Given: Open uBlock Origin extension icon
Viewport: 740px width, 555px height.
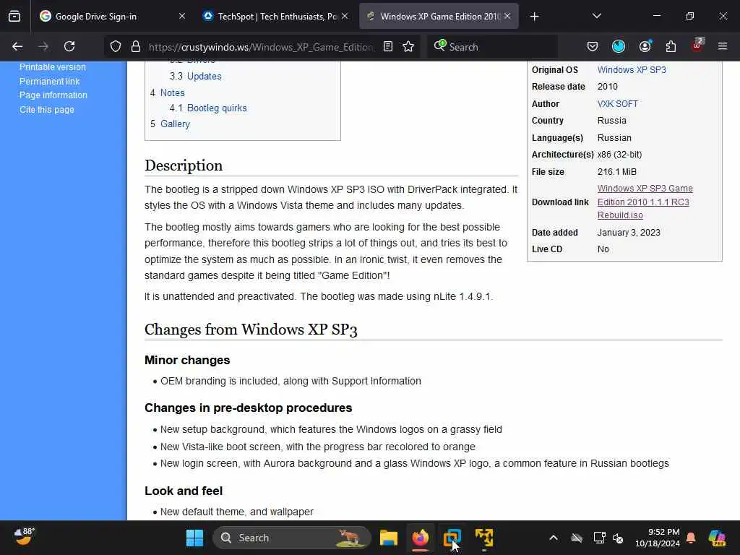Looking at the screenshot, I should (697, 46).
